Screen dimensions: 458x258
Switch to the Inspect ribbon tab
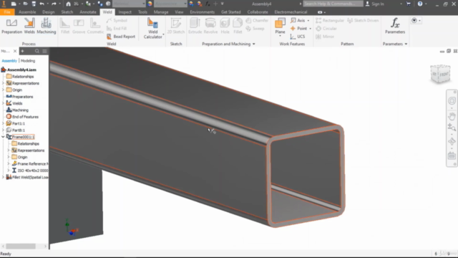pos(125,12)
